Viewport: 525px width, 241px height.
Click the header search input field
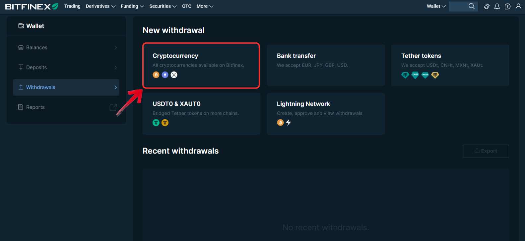tap(458, 6)
